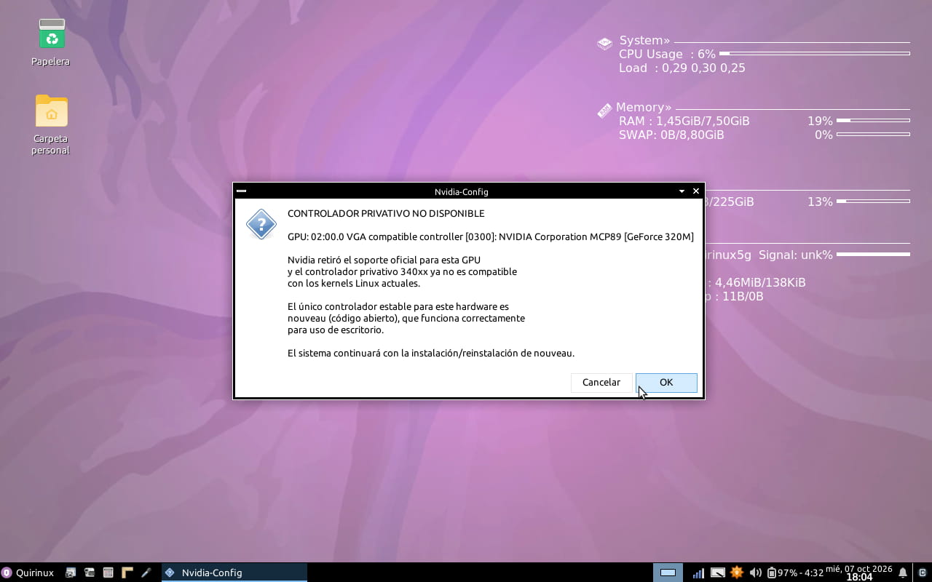The image size is (932, 582).
Task: Click the System chip icon in widget
Action: pyautogui.click(x=604, y=44)
